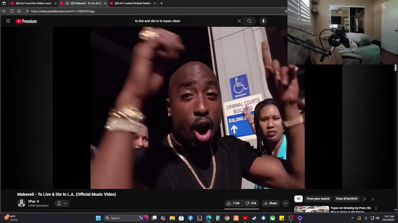Open the Windows Start menu
The image size is (398, 223).
pyautogui.click(x=98, y=218)
